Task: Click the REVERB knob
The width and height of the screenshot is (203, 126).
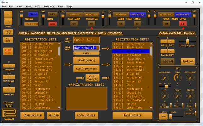Action: pyautogui.click(x=190, y=96)
